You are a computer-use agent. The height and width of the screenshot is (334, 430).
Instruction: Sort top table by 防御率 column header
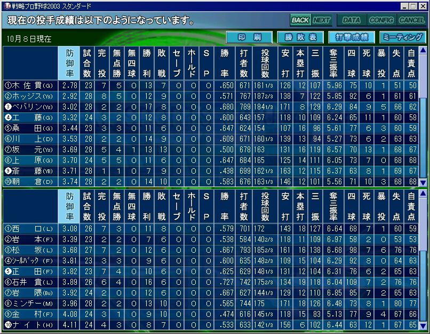pos(69,63)
